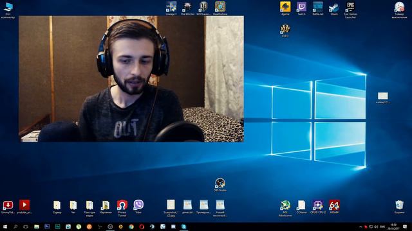Open taskbar search magnifier
Screen dimensions: 412x231
15,227
